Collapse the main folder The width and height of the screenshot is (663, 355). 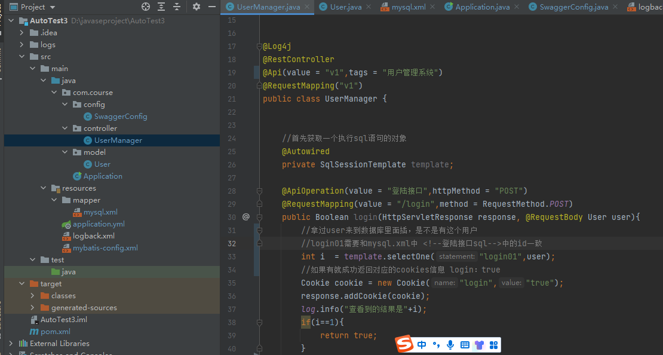pyautogui.click(x=33, y=68)
